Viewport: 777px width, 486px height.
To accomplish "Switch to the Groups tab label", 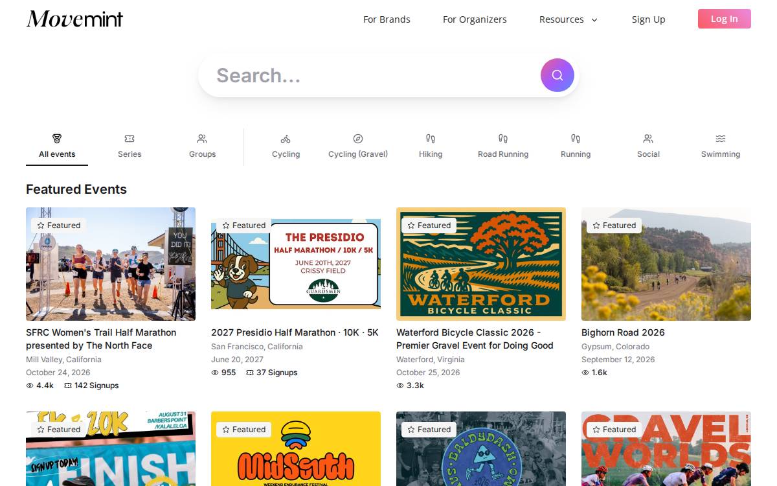I will pyautogui.click(x=202, y=154).
